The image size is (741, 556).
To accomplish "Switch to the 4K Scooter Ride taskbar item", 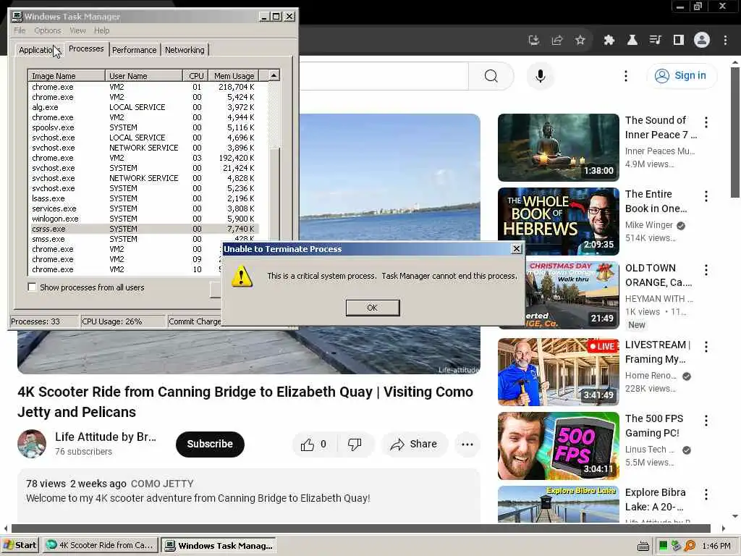I will tap(100, 545).
